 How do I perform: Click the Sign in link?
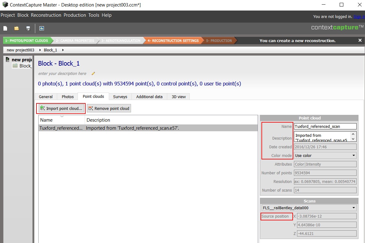359,16
